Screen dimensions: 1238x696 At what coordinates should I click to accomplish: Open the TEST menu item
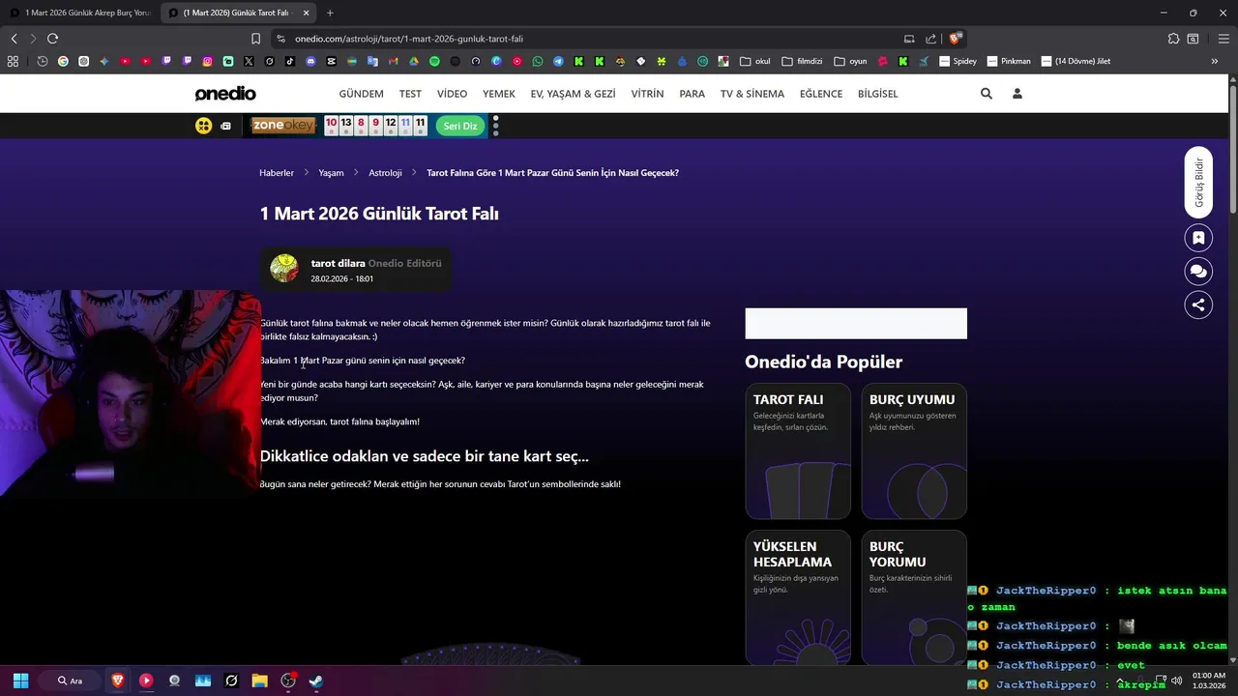(410, 94)
